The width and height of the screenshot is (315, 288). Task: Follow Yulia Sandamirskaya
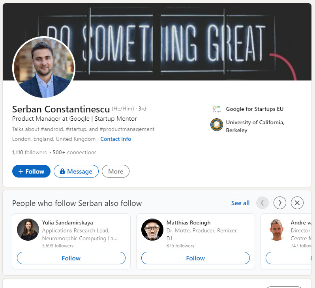pos(71,258)
